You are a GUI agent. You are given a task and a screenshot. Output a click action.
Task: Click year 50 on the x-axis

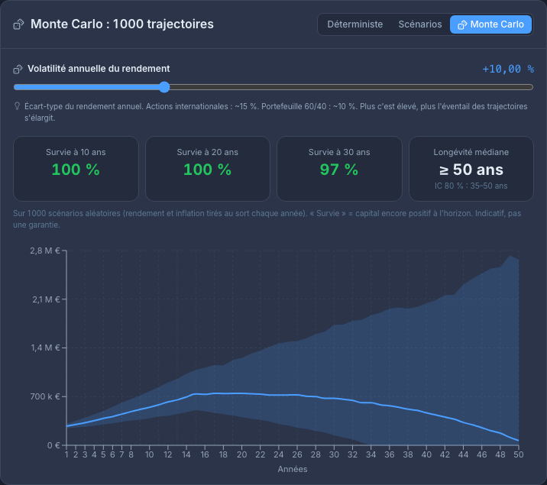(519, 454)
